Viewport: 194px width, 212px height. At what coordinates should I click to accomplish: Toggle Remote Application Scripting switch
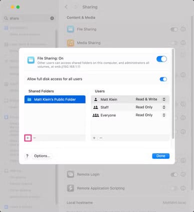[174, 188]
